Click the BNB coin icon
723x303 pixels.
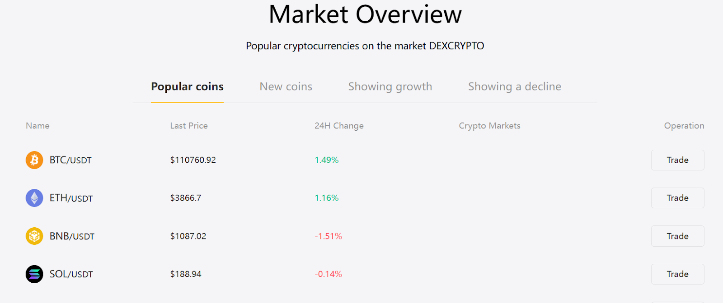pyautogui.click(x=33, y=236)
